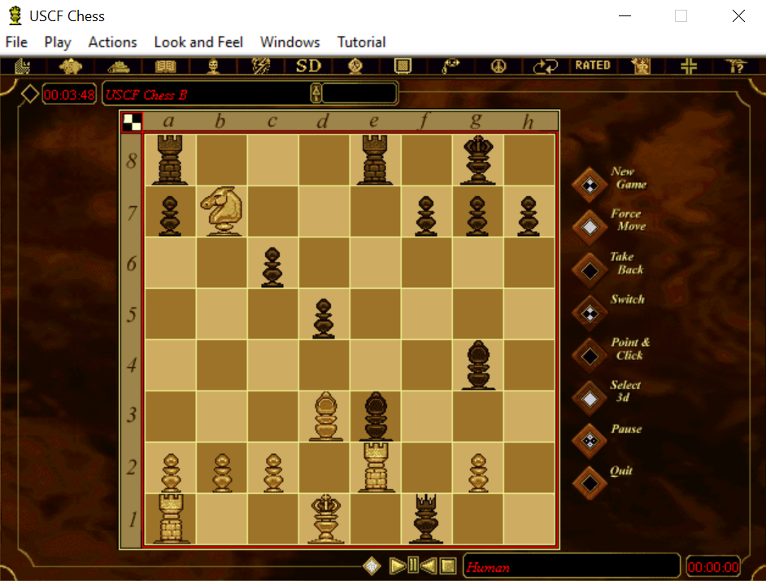This screenshot has height=581, width=766.
Task: Click the compass medallion toolbar icon
Action: (355, 66)
